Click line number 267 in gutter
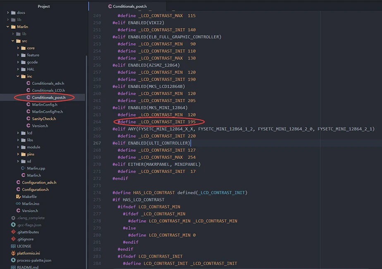The width and height of the screenshot is (382, 269). click(97, 143)
